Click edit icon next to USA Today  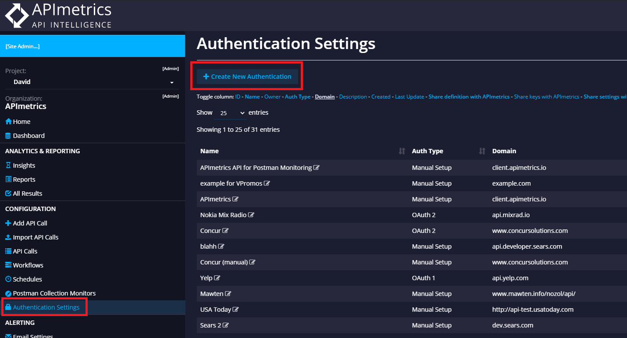tap(236, 310)
